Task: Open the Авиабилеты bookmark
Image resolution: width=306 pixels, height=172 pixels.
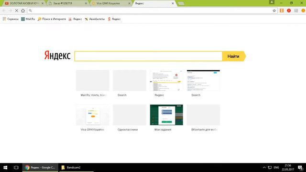Action: 95,19
